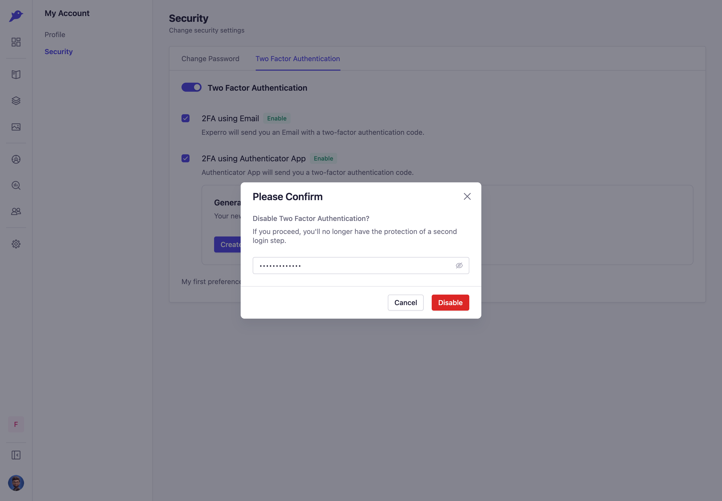Collapse the sidebar panel icon

click(x=16, y=455)
